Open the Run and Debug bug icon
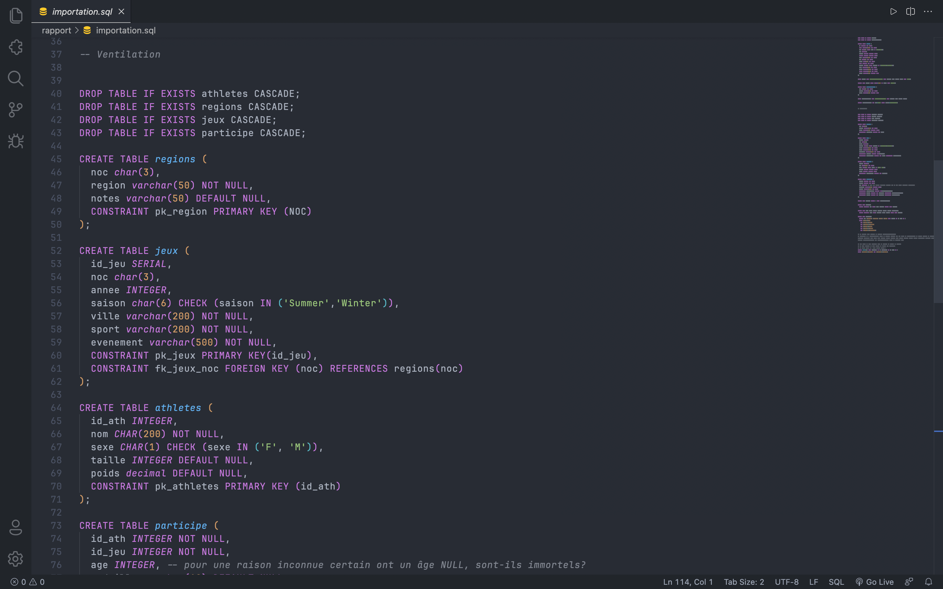The image size is (943, 589). click(16, 141)
